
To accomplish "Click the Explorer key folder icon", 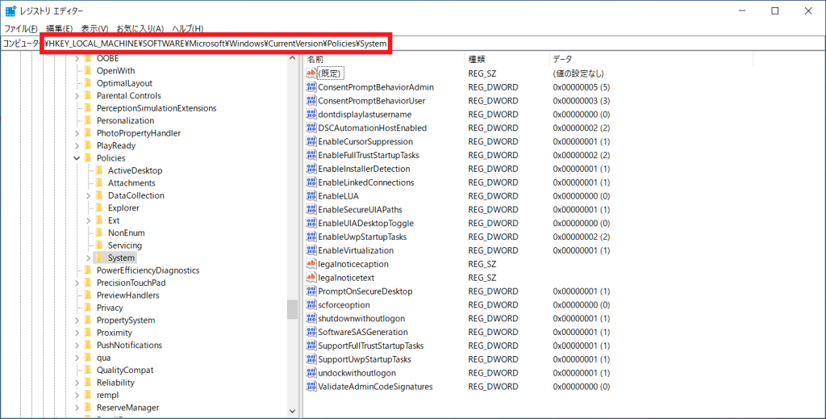I will 99,207.
